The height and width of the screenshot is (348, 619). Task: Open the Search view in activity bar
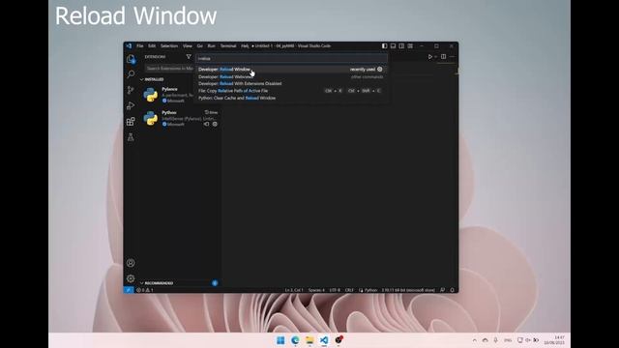pos(131,74)
